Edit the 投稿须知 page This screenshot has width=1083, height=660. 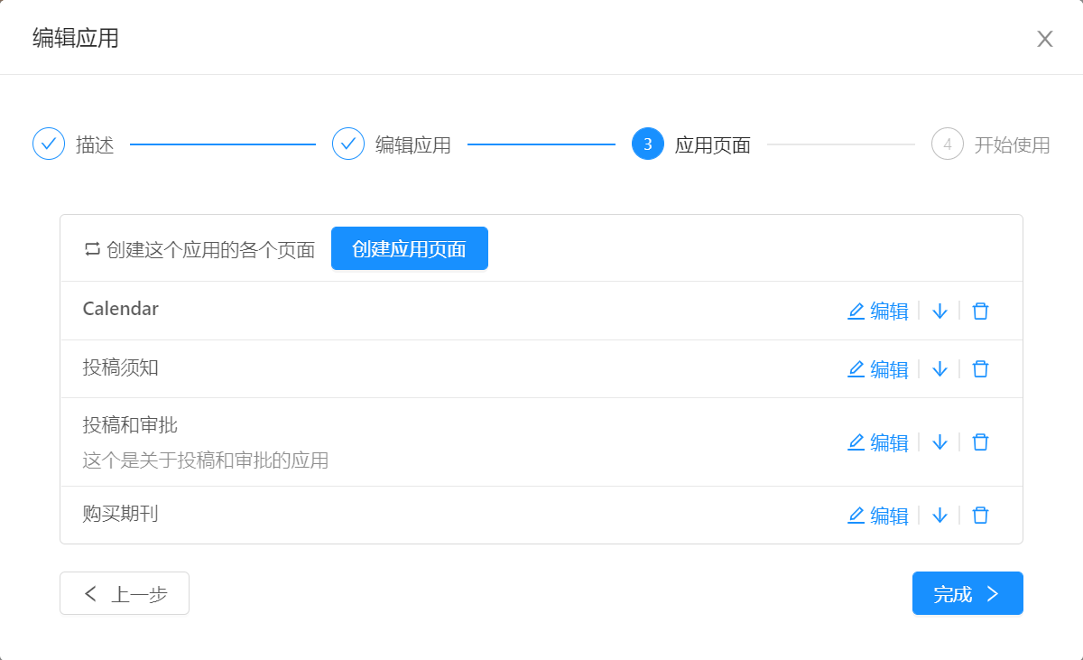pos(878,369)
